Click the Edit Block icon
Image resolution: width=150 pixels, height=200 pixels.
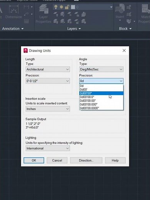click(129, 14)
